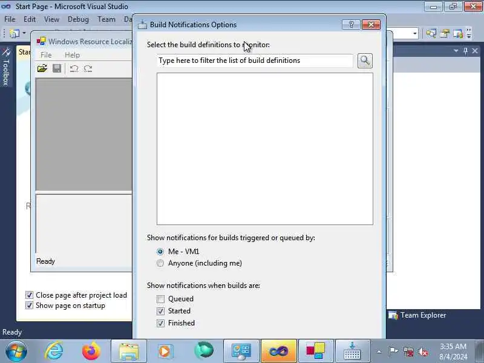Click the Open folder icon in Resource Localizer
The height and width of the screenshot is (363, 484).
(x=42, y=68)
